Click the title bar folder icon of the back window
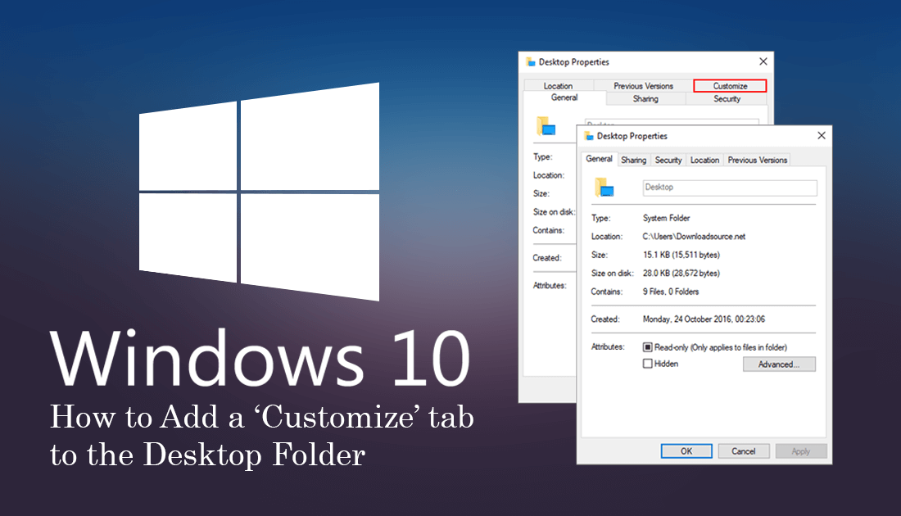This screenshot has width=901, height=516. (531, 62)
